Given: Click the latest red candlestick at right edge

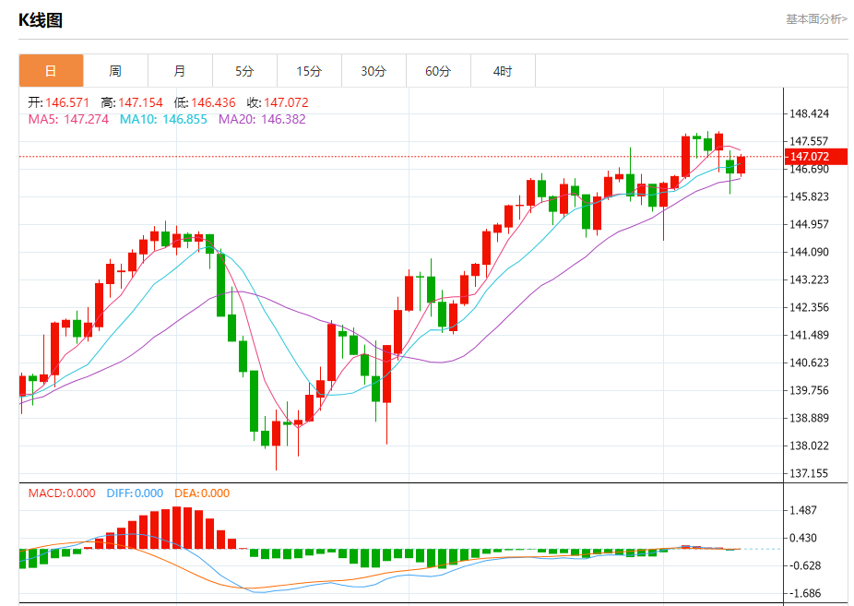Looking at the screenshot, I should (x=741, y=165).
